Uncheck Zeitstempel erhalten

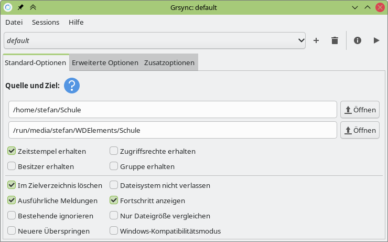click(x=12, y=151)
